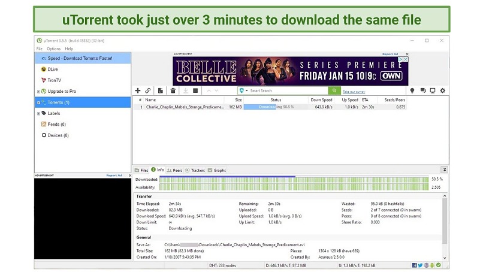483x272 pixels.
Task: Click the Belle Collective banner ad
Action: point(291,71)
